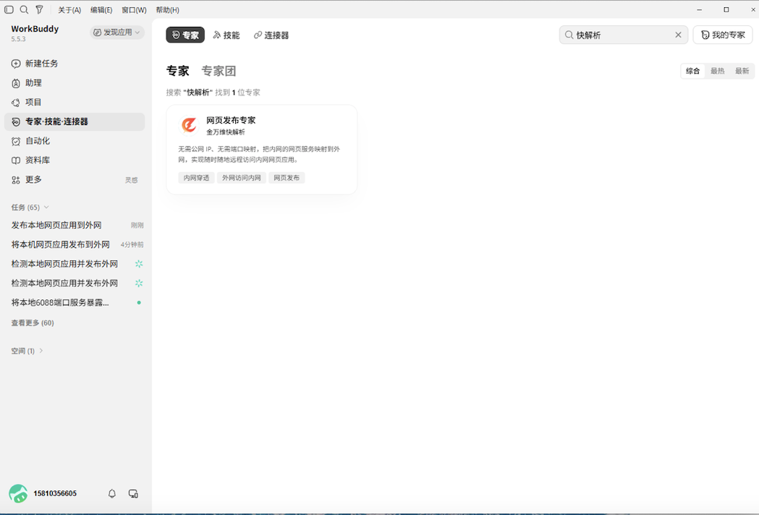Open 我的专家

coord(723,35)
